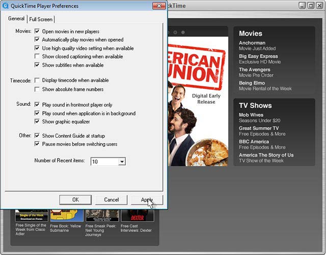Minimize the main QuickTime window
Image resolution: width=326 pixels, height=255 pixels.
coord(300,6)
